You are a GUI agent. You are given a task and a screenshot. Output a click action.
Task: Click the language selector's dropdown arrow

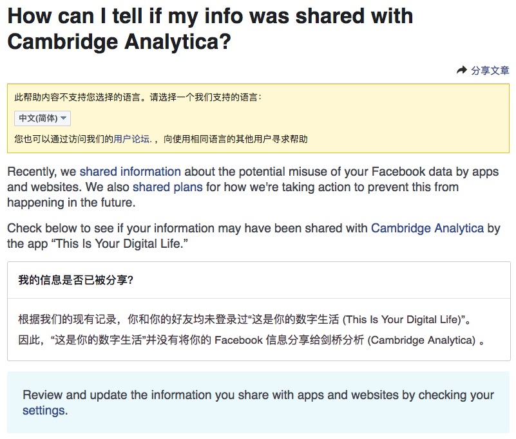click(64, 118)
